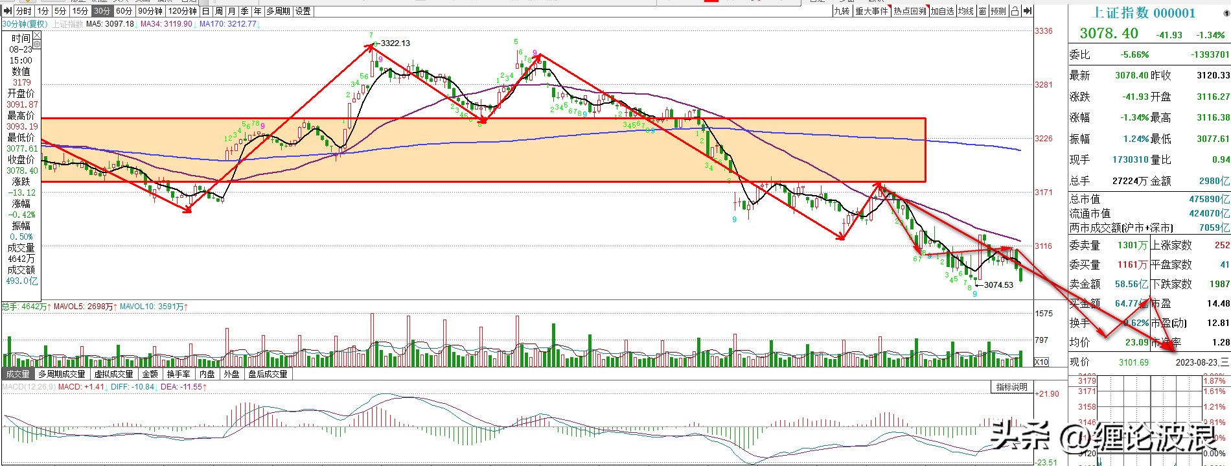Click the 3322.13 high price marker
The width and height of the screenshot is (1231, 466).
pos(395,43)
